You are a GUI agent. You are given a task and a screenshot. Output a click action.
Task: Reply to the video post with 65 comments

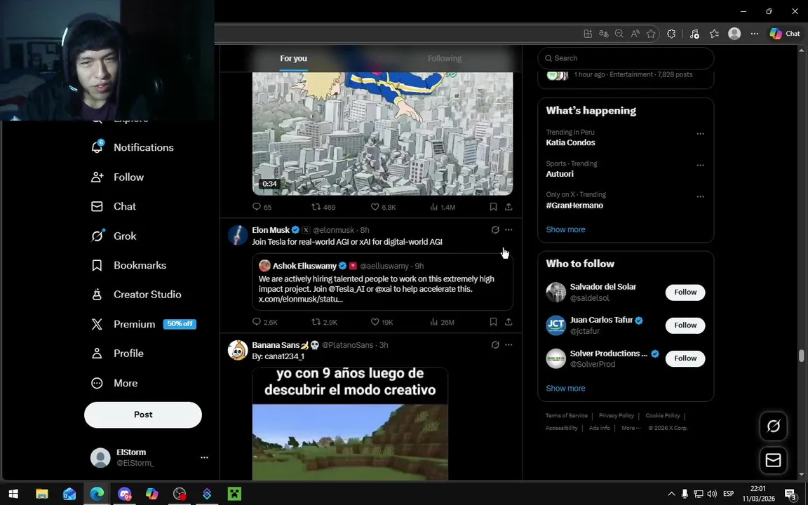pos(262,207)
